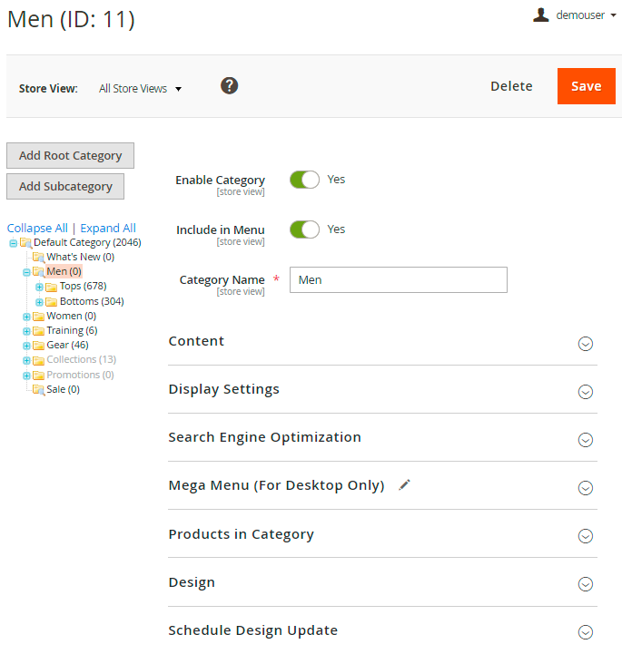This screenshot has height=654, width=622.
Task: Click the Expand All link
Action: click(x=108, y=229)
